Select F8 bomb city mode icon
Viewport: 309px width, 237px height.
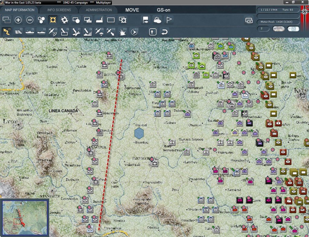coord(88,32)
